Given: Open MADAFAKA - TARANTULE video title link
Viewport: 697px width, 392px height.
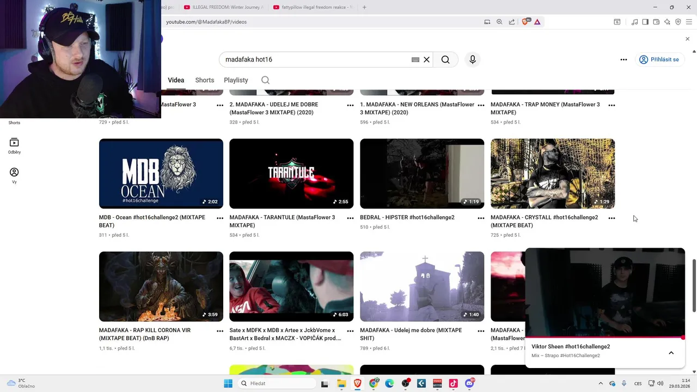Looking at the screenshot, I should point(282,221).
